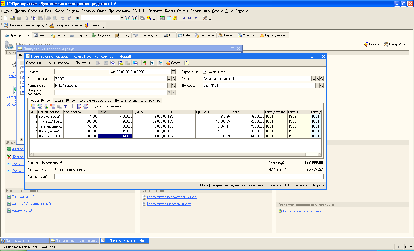The width and height of the screenshot is (414, 251).
Task: Toggle the налог. учете checkbox
Action: click(x=204, y=72)
